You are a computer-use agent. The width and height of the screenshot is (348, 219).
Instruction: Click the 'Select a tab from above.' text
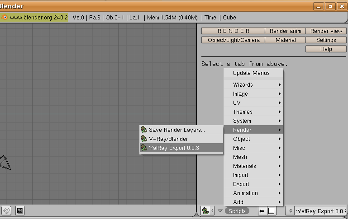coord(244,64)
